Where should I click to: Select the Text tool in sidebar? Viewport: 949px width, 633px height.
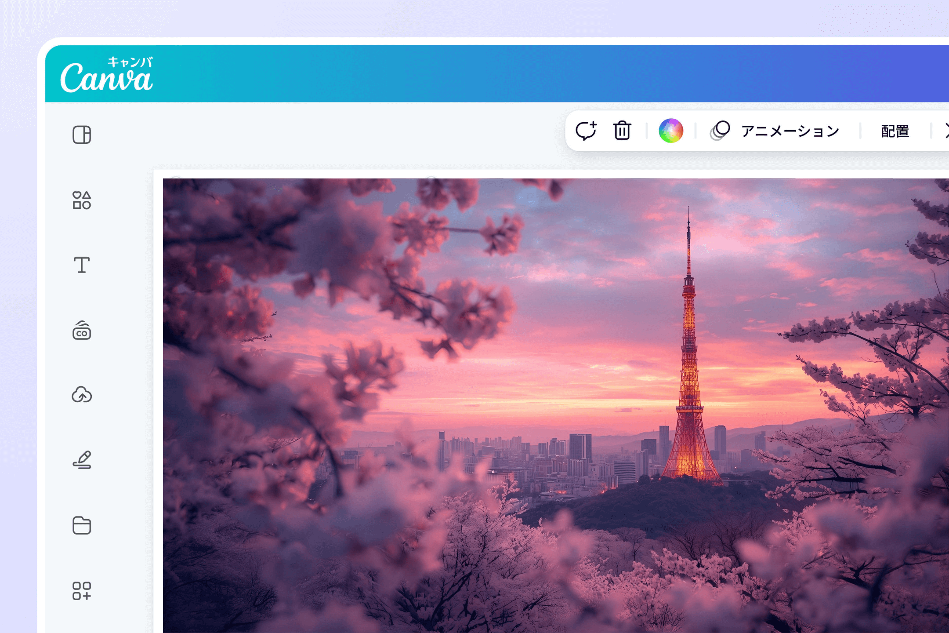click(x=82, y=265)
